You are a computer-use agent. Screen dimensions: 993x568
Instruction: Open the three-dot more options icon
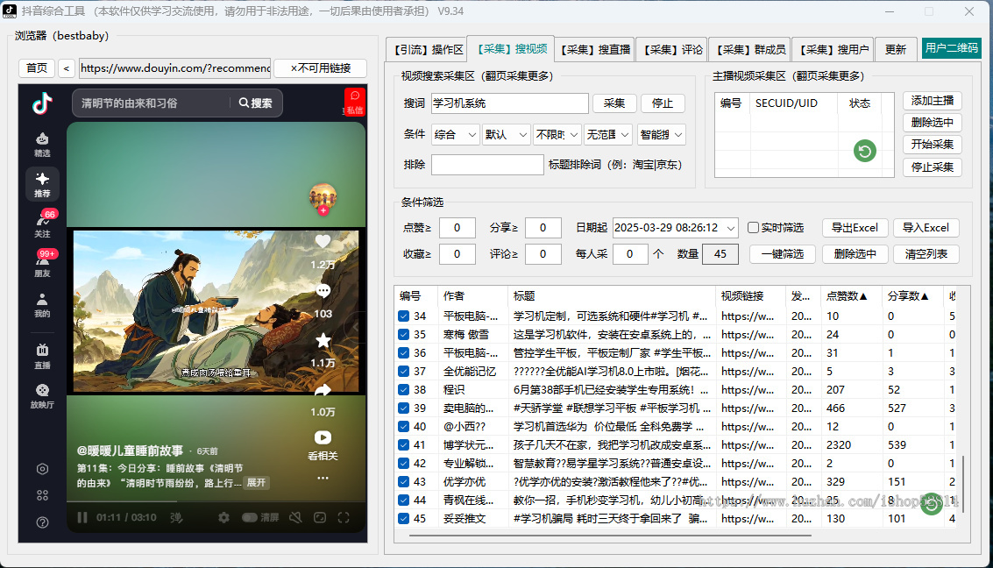323,478
